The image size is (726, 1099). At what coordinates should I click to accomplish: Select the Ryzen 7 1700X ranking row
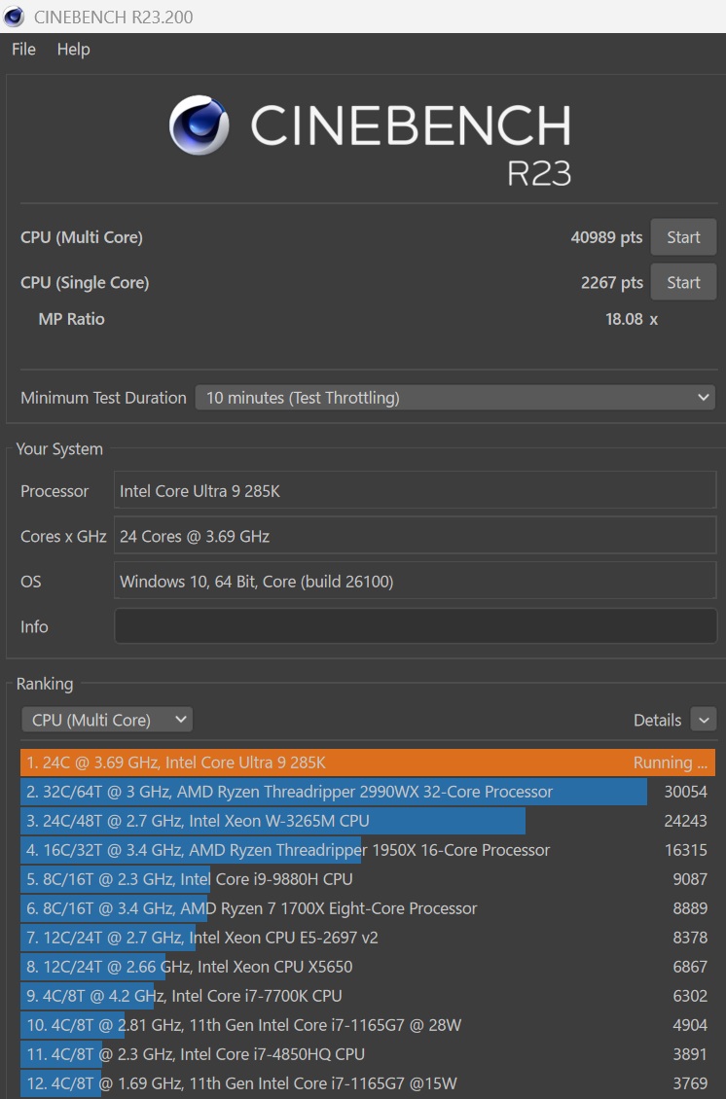(368, 908)
